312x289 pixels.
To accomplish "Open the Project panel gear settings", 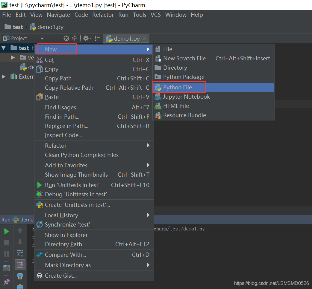I will coord(87,38).
